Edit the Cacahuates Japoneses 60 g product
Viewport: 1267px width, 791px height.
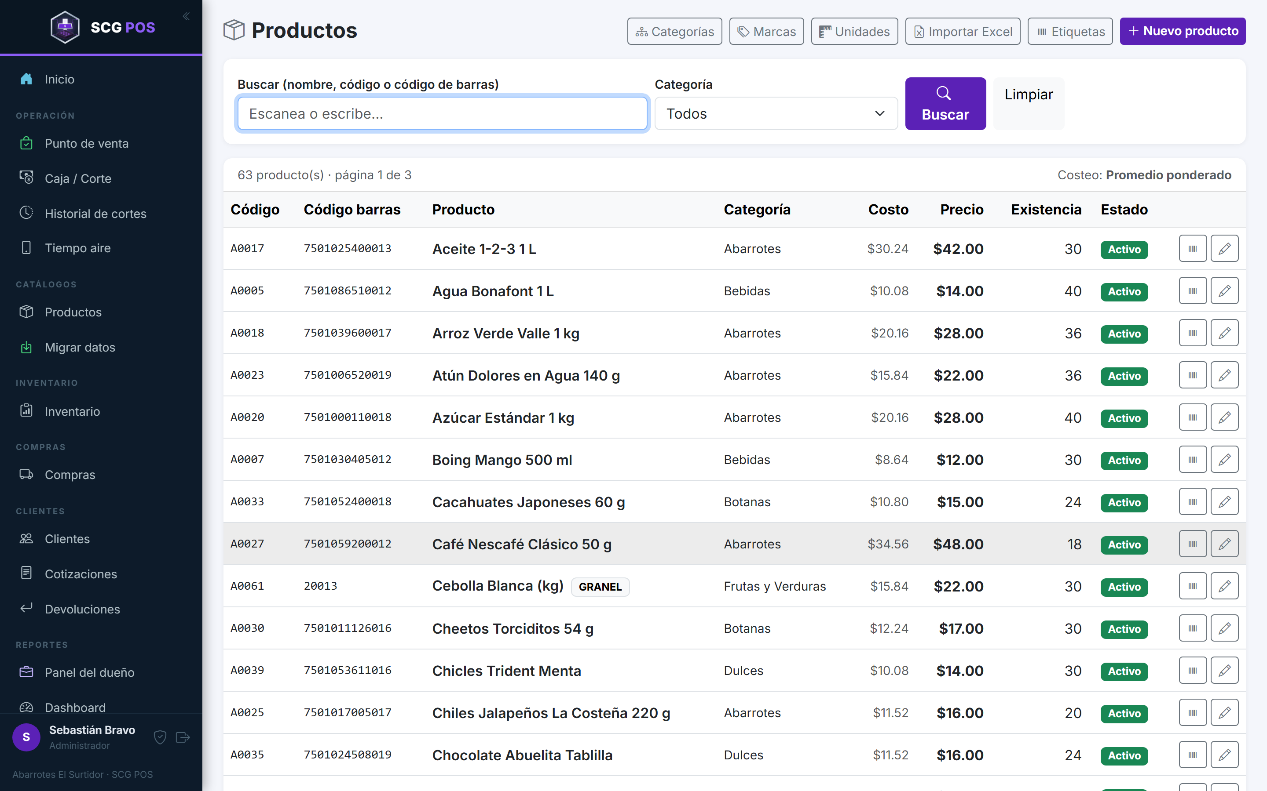coord(1224,502)
